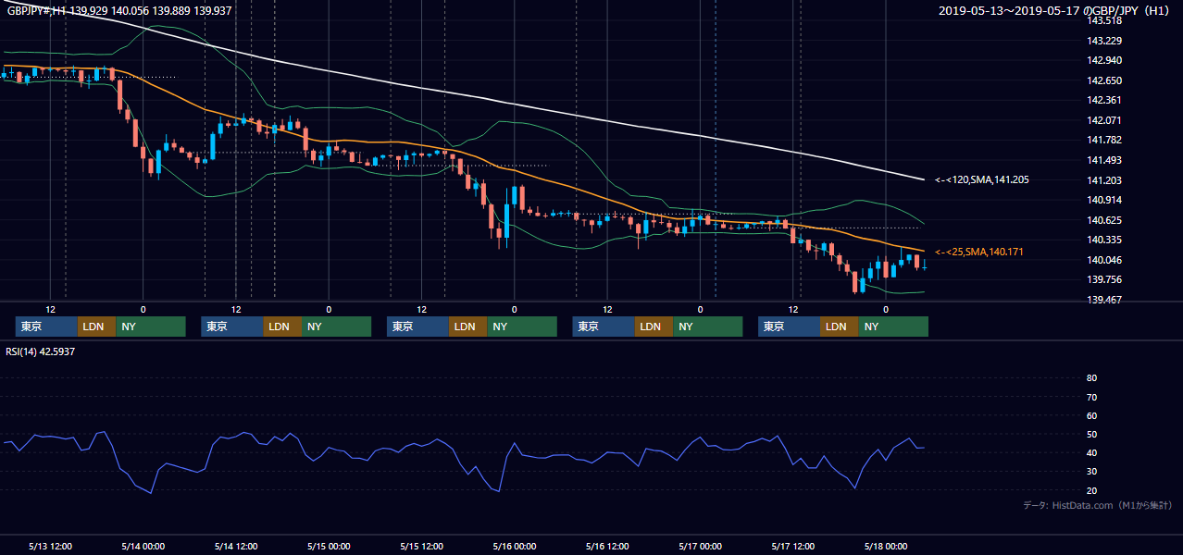Click the 東京 session block above 5/13 12:00

[x=46, y=327]
